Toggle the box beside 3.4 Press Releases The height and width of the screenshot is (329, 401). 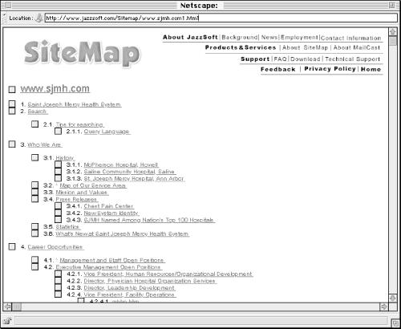coord(34,199)
